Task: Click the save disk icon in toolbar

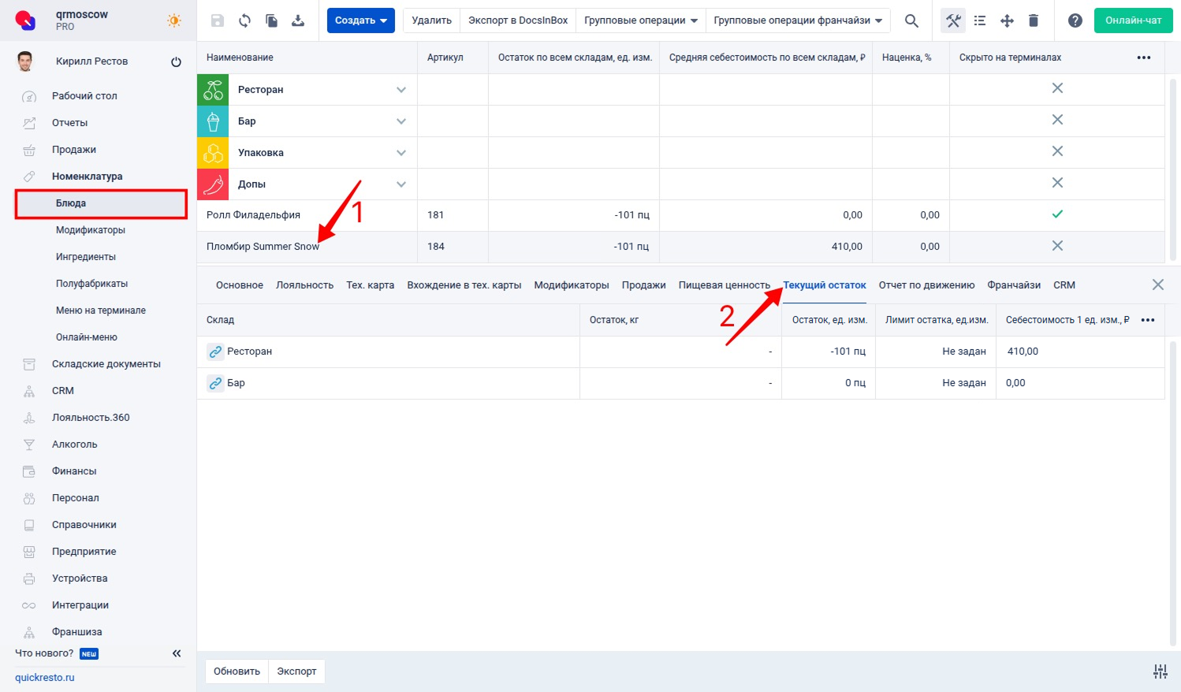Action: [x=218, y=20]
